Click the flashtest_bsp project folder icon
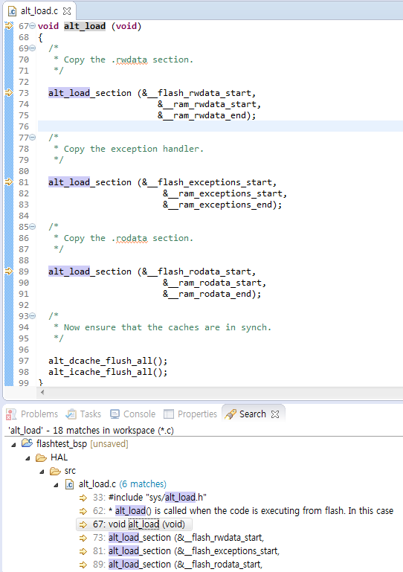Image resolution: width=403 pixels, height=572 pixels. click(x=28, y=443)
